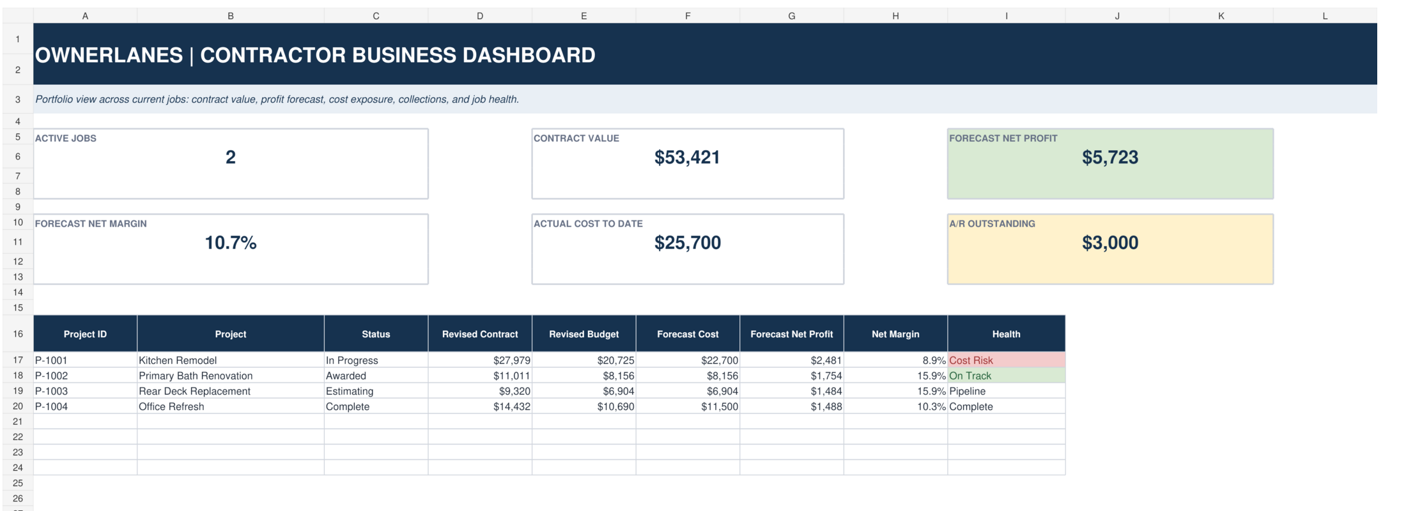Click the "Forecast Net Profit" table column header
Screen dimensions: 1406x511
792,334
